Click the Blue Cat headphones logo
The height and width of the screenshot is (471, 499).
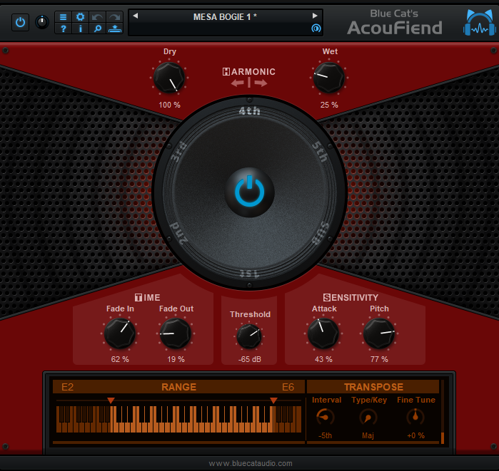(479, 23)
